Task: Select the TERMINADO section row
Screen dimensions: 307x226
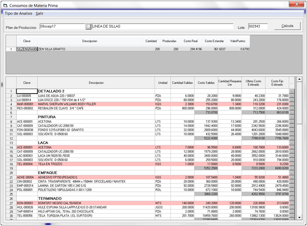Action: pyautogui.click(x=150, y=199)
